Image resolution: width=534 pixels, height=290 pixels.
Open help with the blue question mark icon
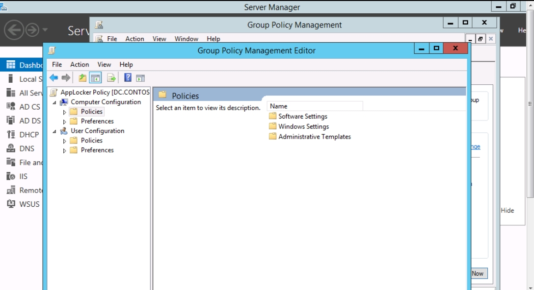128,77
